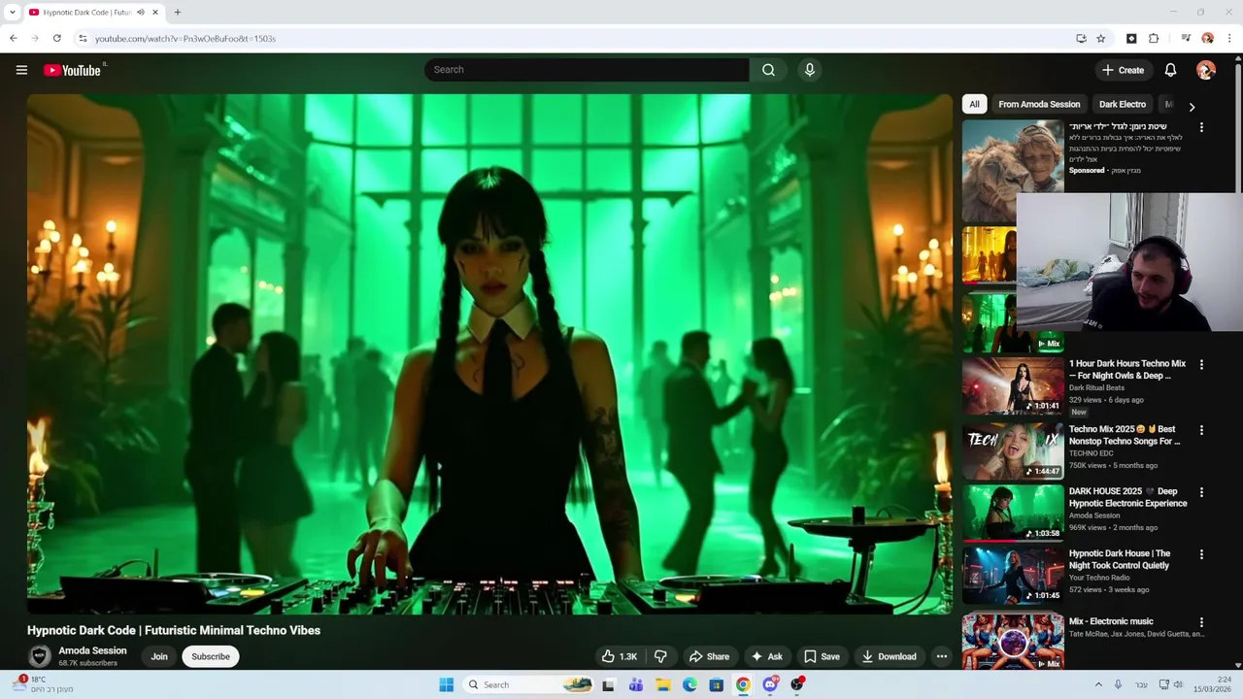Open the YouTube account avatar menu
Viewport: 1243px width, 699px height.
tap(1206, 70)
